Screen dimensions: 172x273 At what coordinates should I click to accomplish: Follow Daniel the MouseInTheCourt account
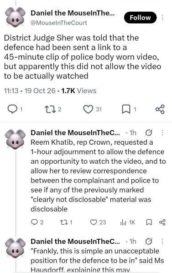coord(140,18)
